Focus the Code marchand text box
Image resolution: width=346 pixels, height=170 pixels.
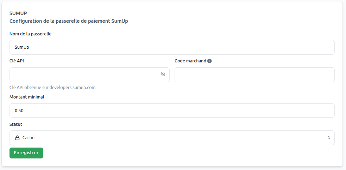(x=254, y=75)
